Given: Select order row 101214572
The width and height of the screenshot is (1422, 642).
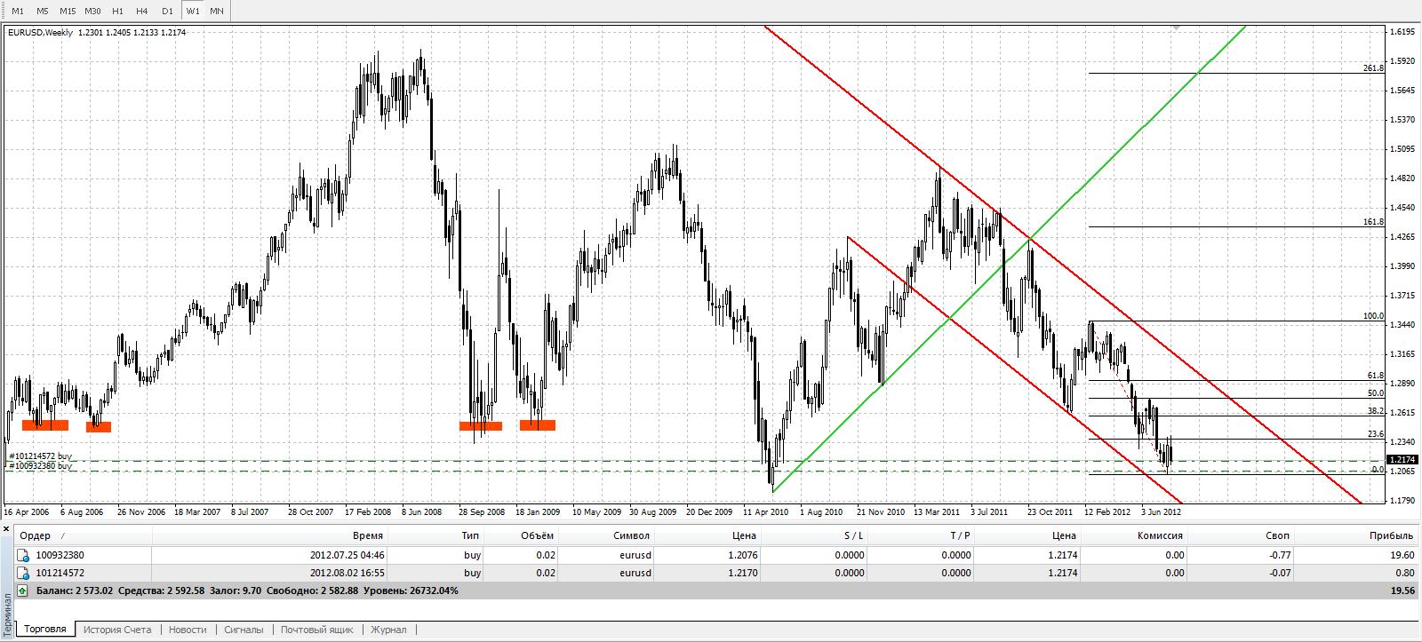Looking at the screenshot, I should click(x=717, y=573).
